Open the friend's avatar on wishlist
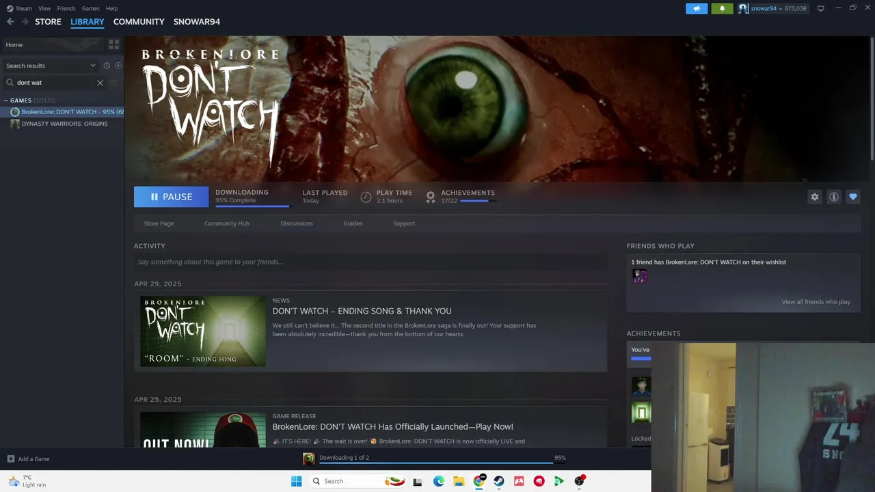 pos(640,275)
